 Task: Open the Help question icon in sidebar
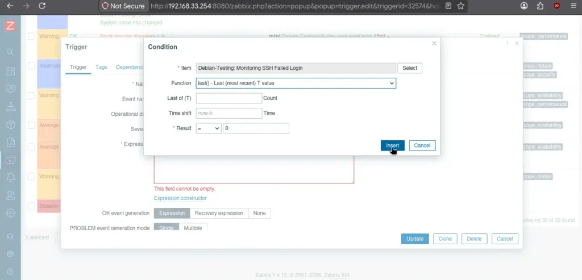click(x=10, y=271)
